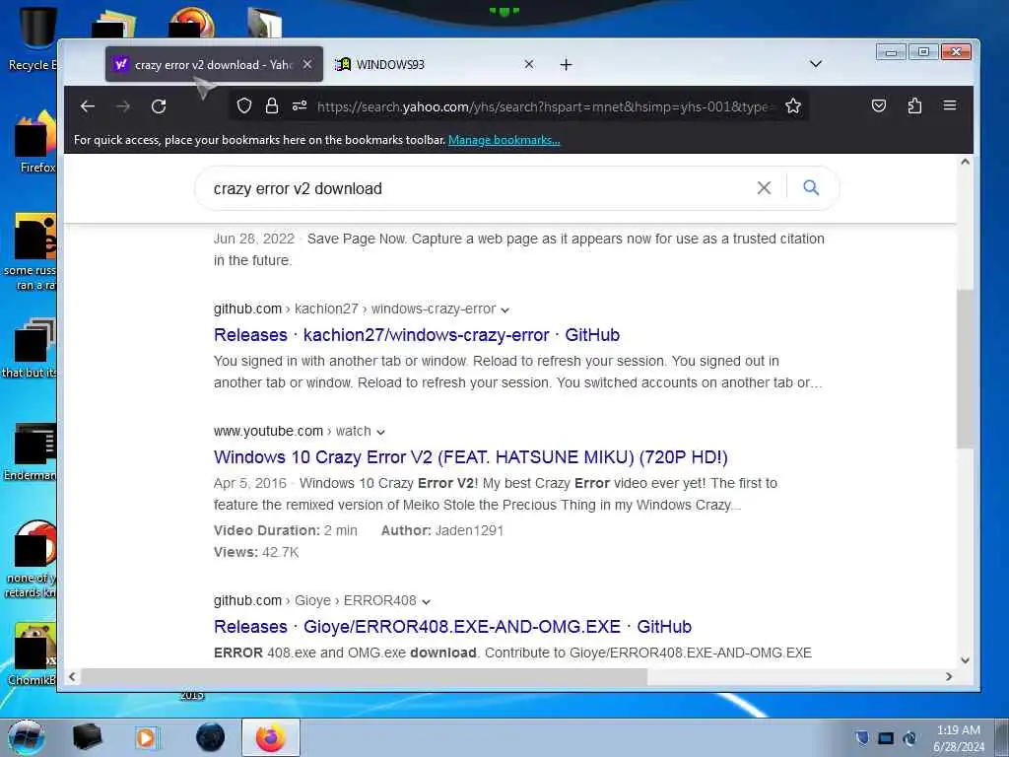This screenshot has height=757, width=1009.
Task: Click the tray power/update icon
Action: [909, 738]
